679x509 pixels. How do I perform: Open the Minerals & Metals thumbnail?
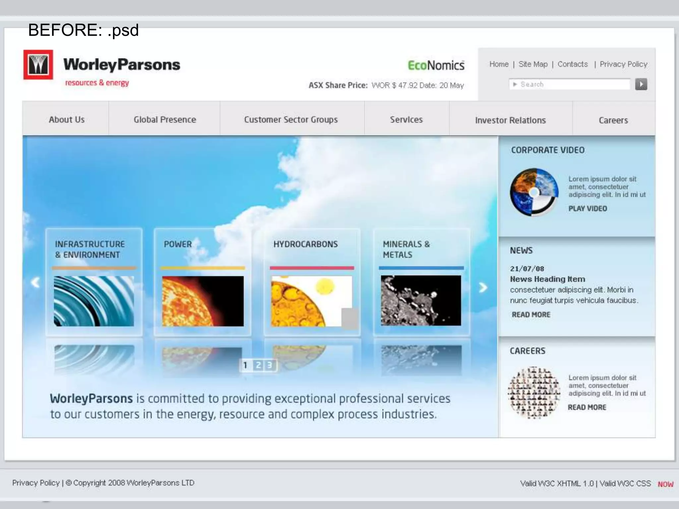point(421,300)
